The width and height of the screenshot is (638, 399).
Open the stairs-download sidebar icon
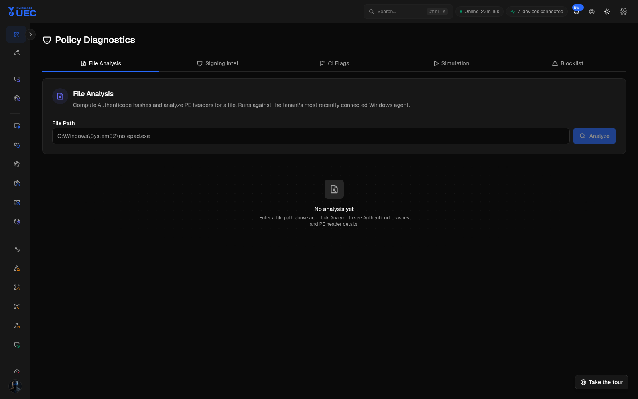point(16,53)
